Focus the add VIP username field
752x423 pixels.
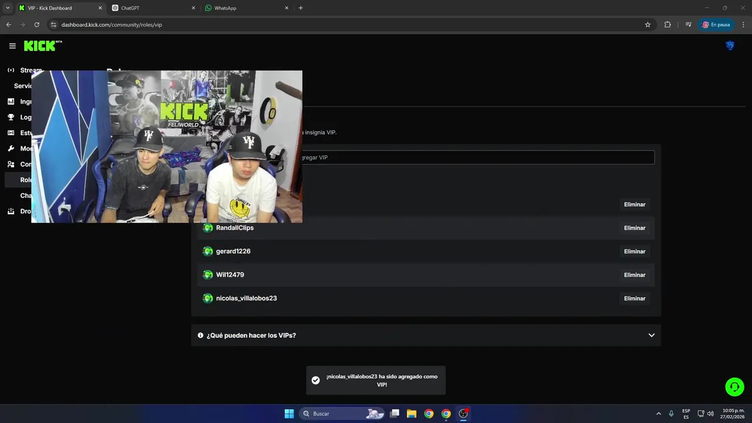pyautogui.click(x=426, y=157)
